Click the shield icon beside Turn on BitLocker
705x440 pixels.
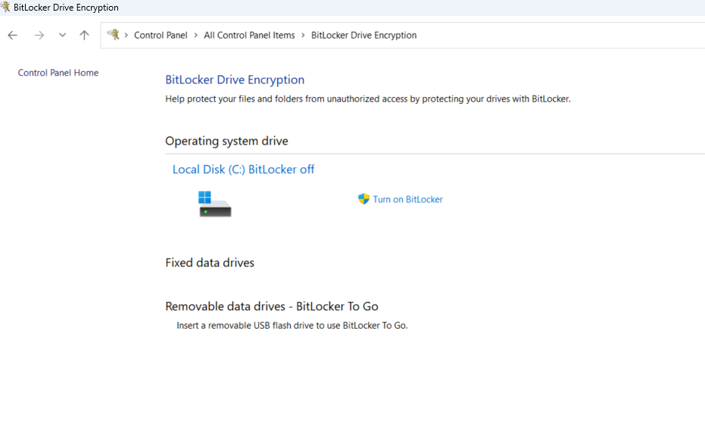pyautogui.click(x=363, y=198)
